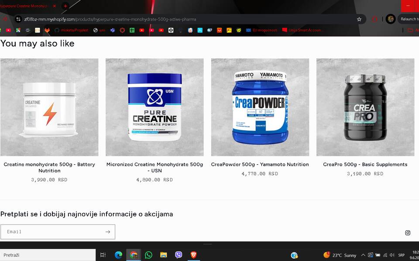Open the site information icon in address bar

pos(18,19)
